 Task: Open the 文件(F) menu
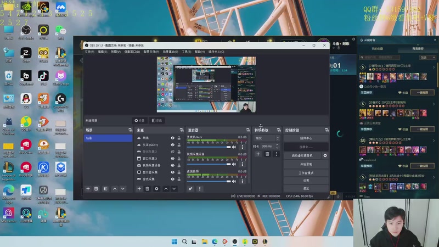[89, 52]
